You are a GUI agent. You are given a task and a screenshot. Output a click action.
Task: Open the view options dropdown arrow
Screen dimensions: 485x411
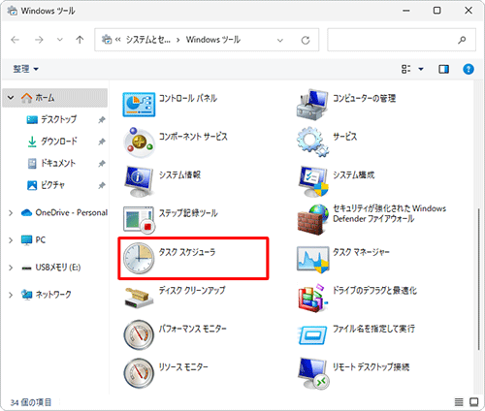(421, 69)
